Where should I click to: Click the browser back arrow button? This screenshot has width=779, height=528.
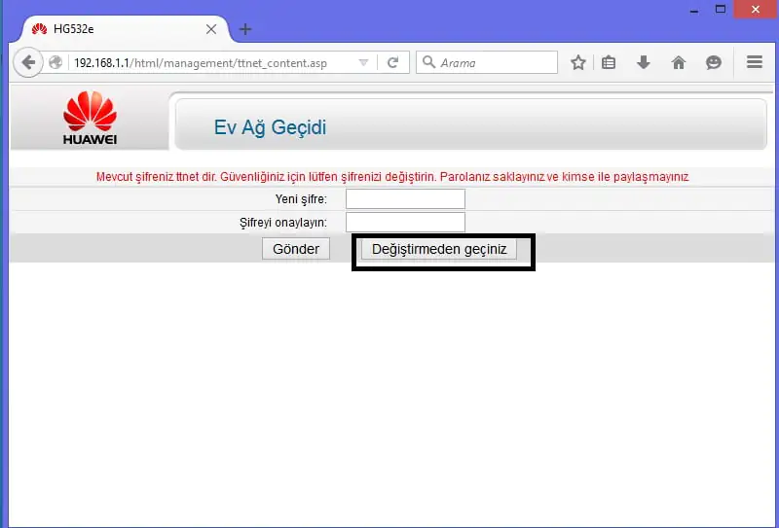pos(28,62)
